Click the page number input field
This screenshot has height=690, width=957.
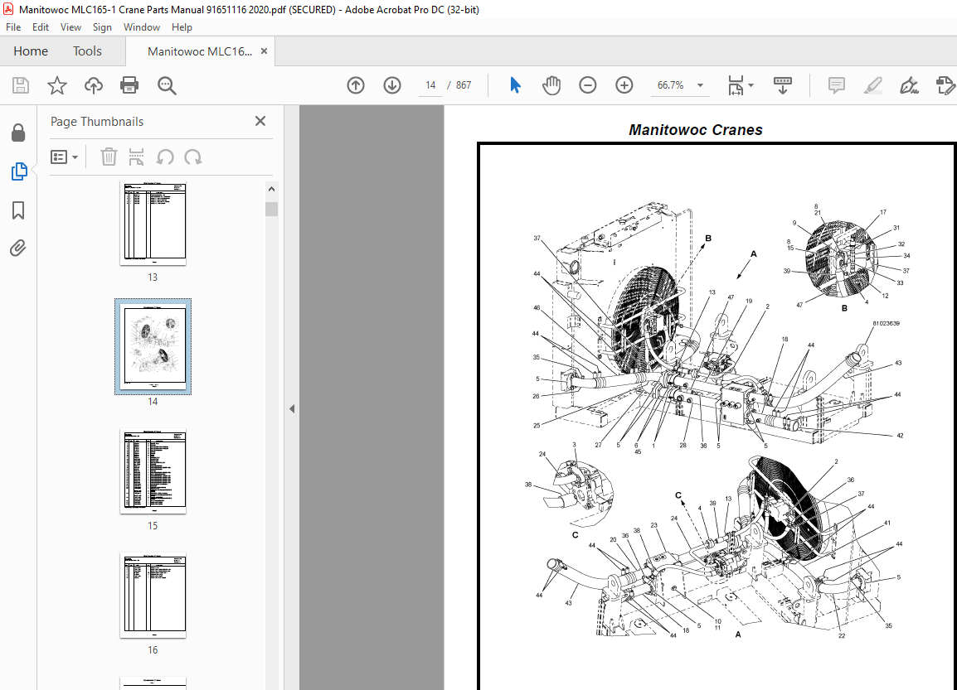click(x=430, y=85)
